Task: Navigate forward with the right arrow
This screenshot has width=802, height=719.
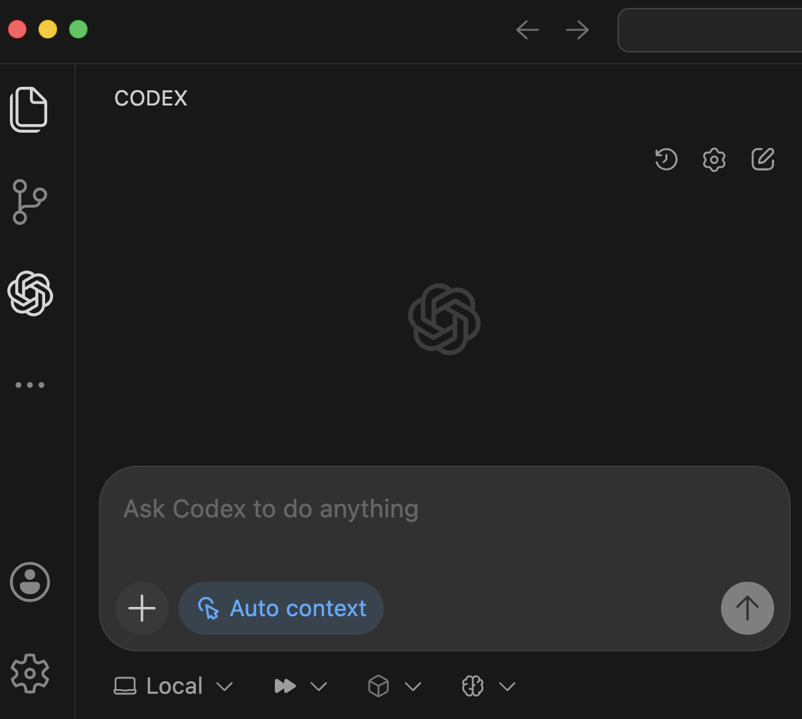Action: pos(578,30)
